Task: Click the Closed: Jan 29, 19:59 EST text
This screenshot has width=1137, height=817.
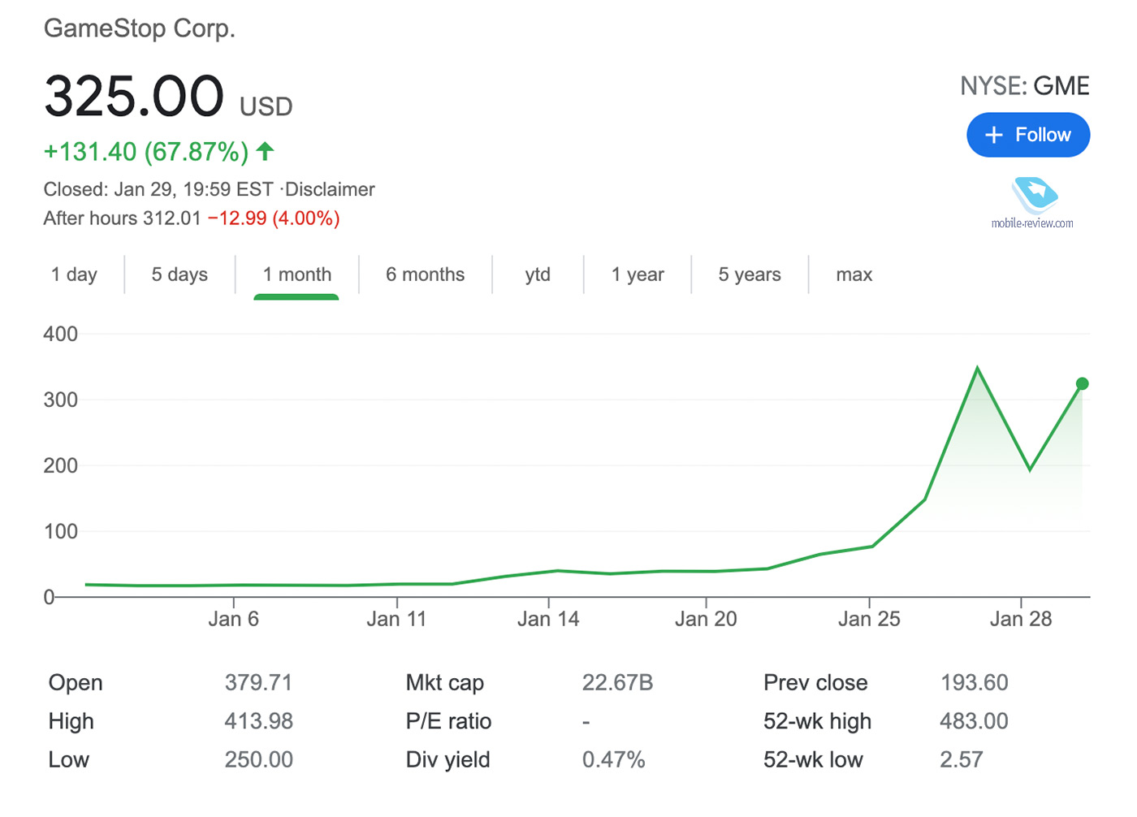Action: [158, 189]
